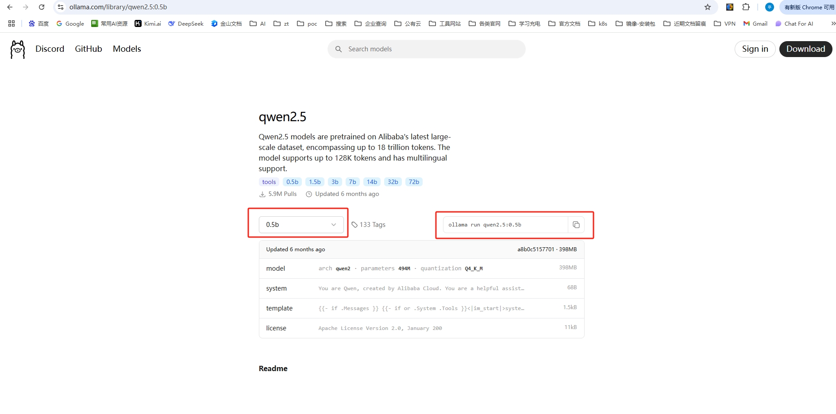Open the 官方文档 bookmarks folder
Screen dimensions: 836x414
(564, 23)
